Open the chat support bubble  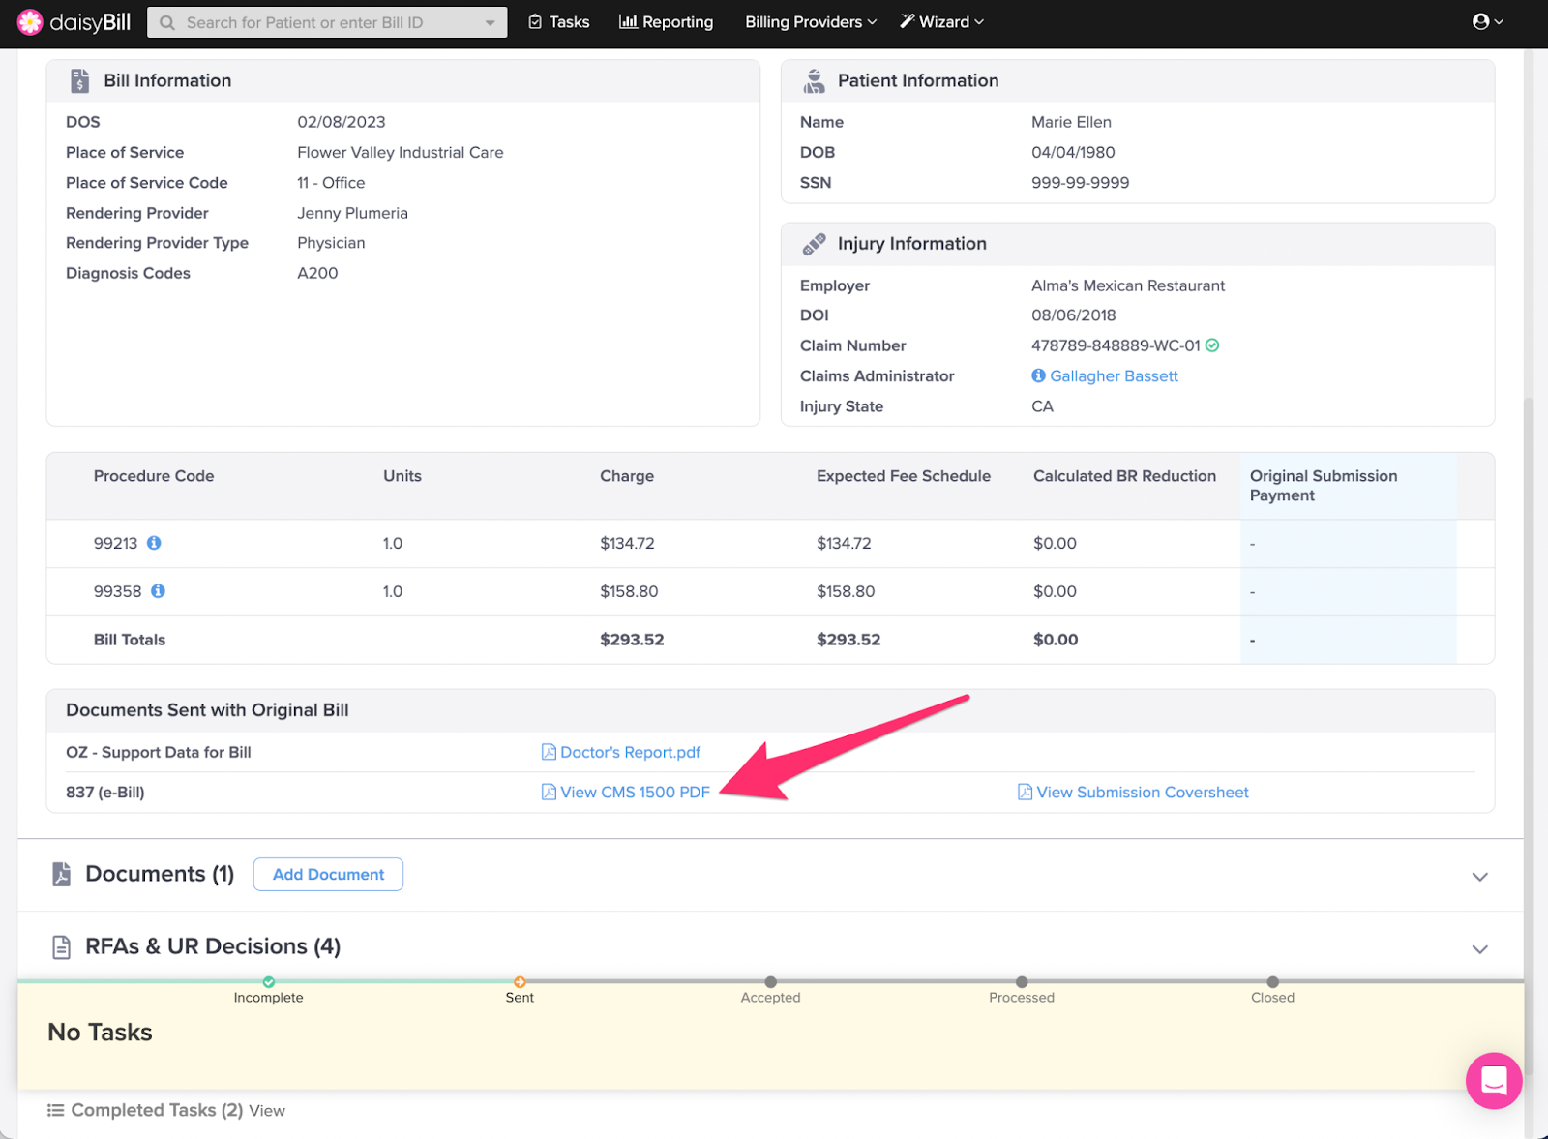pyautogui.click(x=1494, y=1080)
